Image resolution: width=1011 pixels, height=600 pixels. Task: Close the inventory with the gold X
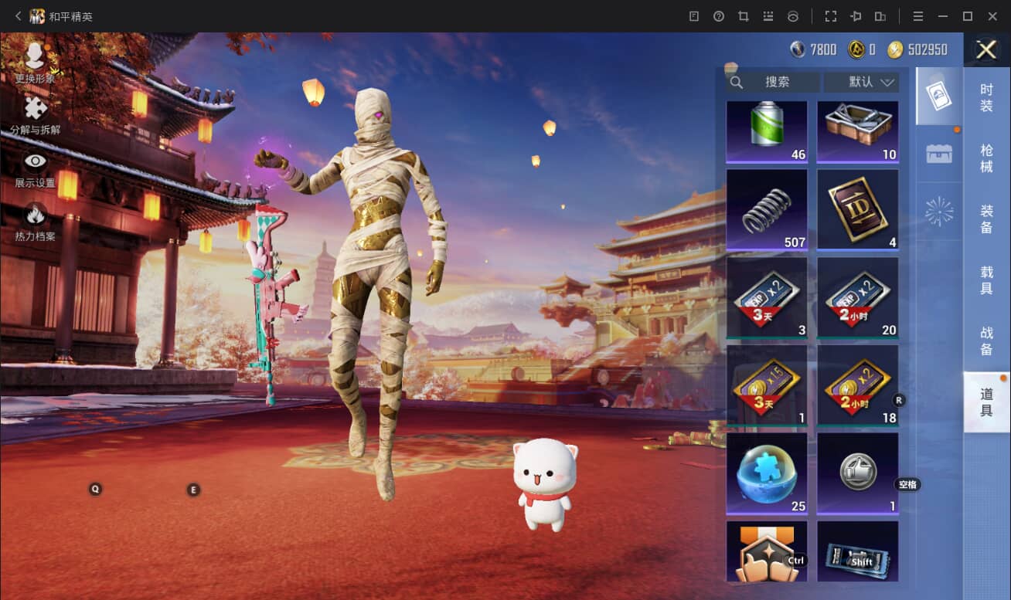(x=986, y=50)
